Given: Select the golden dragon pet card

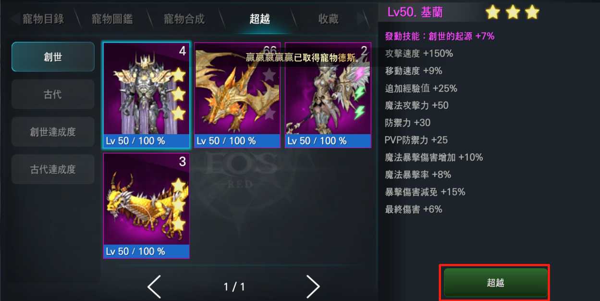Looking at the screenshot, I should click(x=237, y=95).
